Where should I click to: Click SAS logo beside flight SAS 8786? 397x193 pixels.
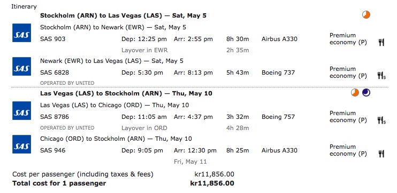coord(22,110)
